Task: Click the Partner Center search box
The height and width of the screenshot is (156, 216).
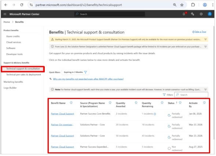Action: (110, 14)
